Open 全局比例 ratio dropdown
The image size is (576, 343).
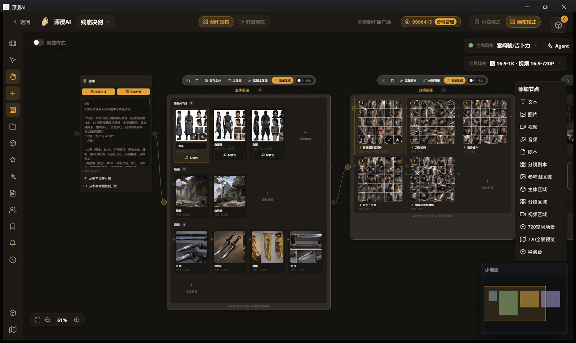(515, 63)
